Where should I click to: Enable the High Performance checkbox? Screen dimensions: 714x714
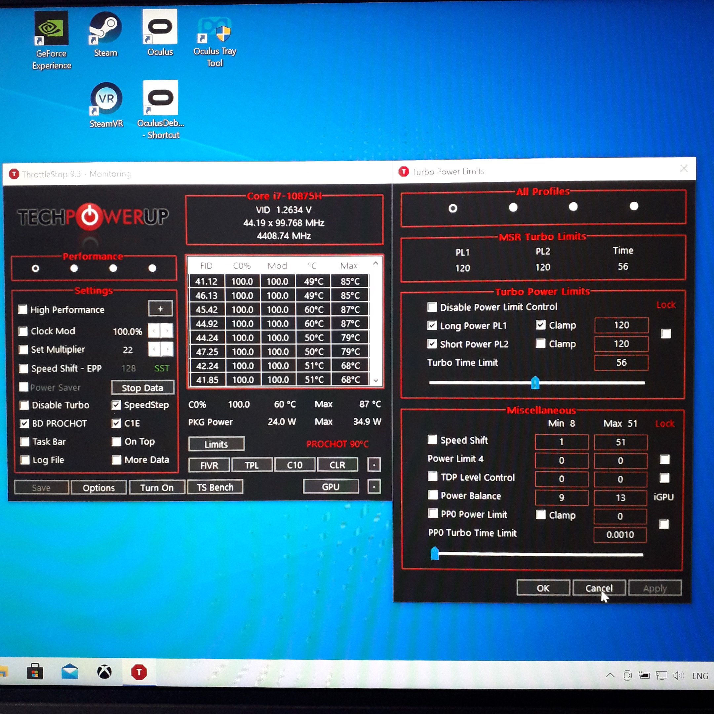(x=23, y=309)
